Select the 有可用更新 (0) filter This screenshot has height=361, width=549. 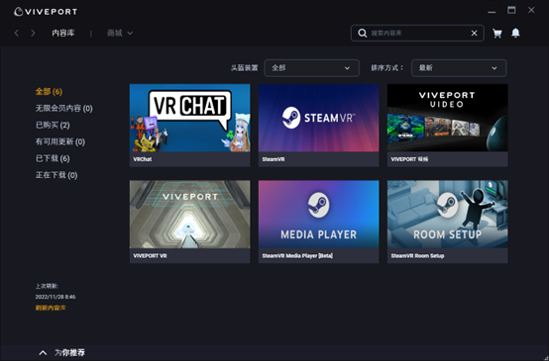point(60,141)
